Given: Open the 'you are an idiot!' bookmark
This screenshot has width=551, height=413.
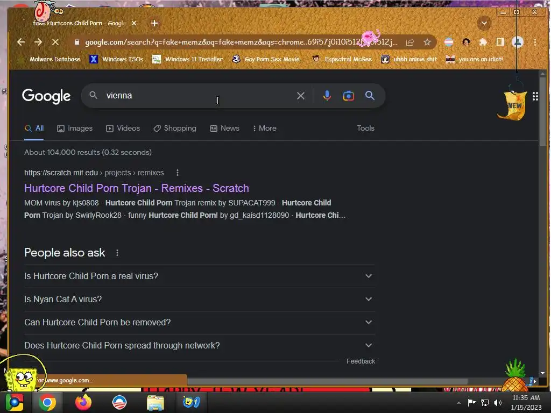Looking at the screenshot, I should 475,59.
